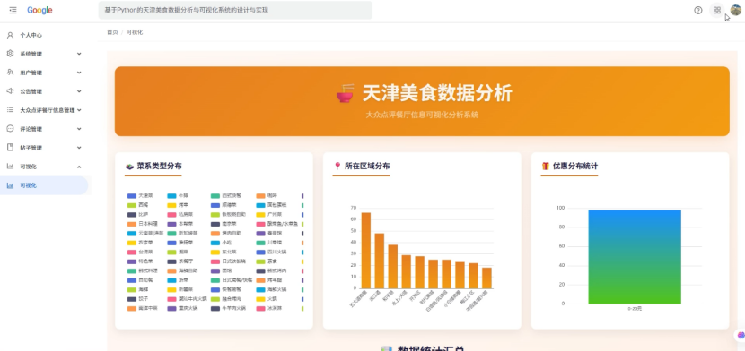Click the blue color swatch next to 自助餐
This screenshot has width=745, height=351.
[132, 280]
